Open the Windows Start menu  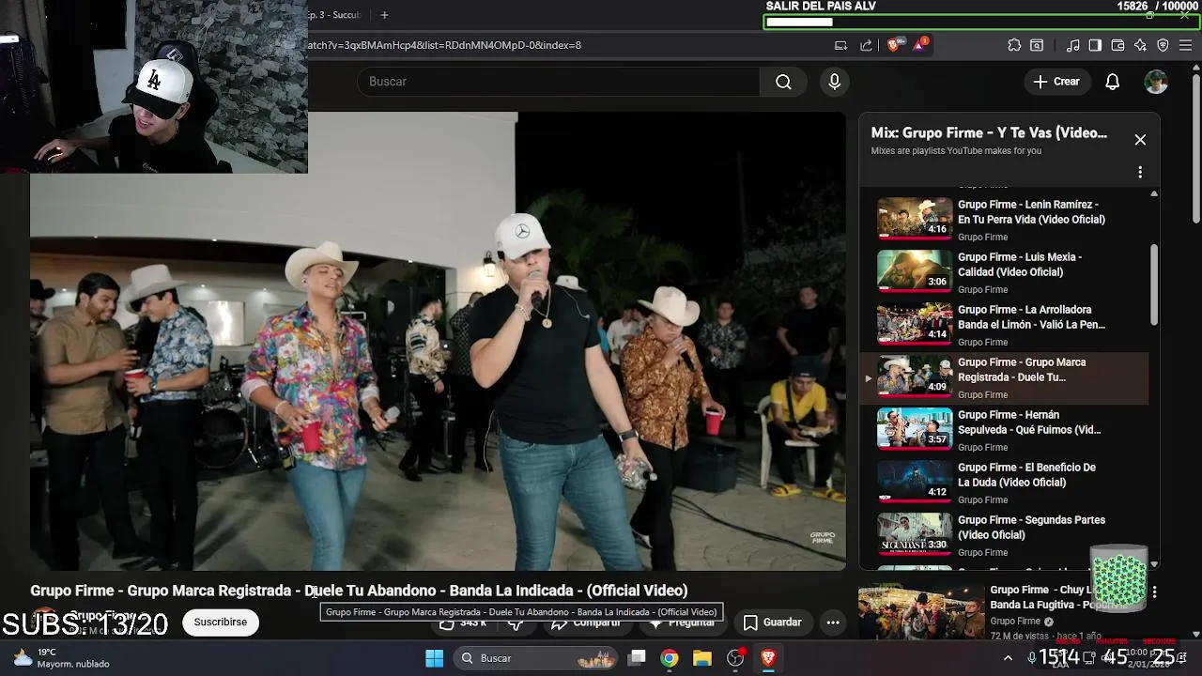click(434, 658)
